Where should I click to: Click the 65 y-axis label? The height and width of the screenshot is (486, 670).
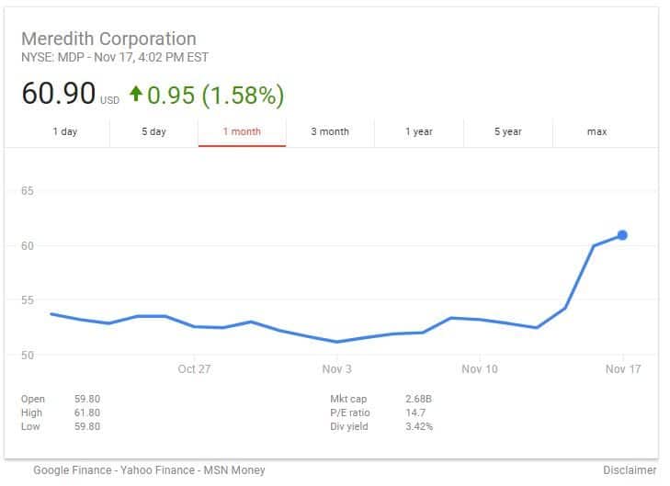coord(28,191)
